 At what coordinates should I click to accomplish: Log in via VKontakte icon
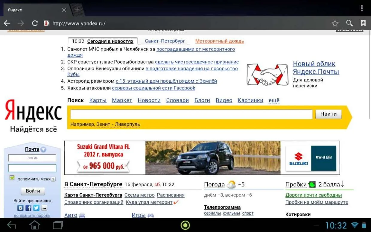(21, 208)
